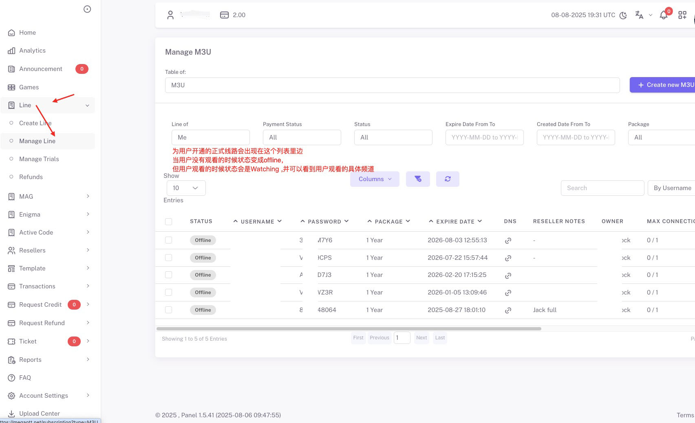Click the apps grid plus icon
Viewport: 695px width, 423px height.
point(682,15)
